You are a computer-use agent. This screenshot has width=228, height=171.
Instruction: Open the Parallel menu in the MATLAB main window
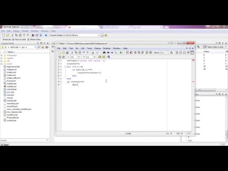coord(25,31)
